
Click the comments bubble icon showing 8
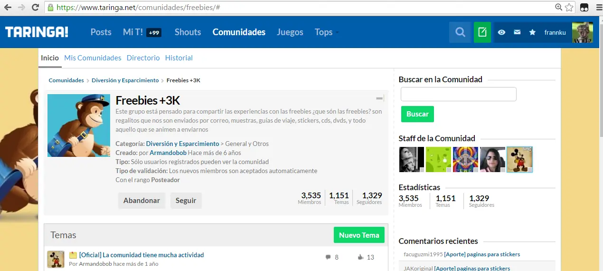click(x=328, y=257)
